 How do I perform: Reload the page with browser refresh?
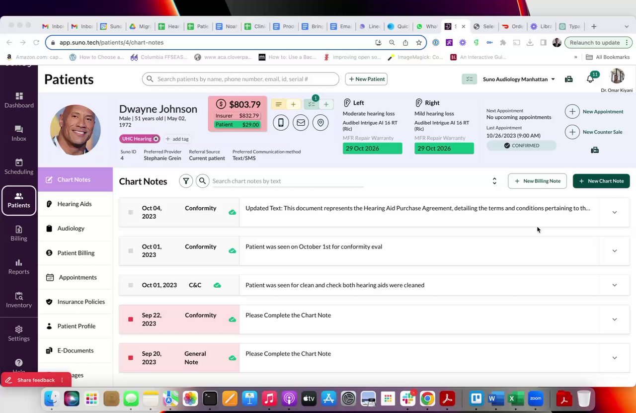pos(36,43)
